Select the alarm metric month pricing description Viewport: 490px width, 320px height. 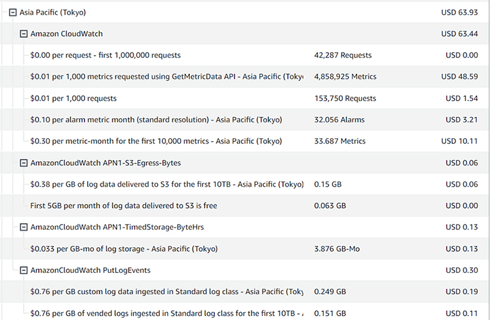tap(156, 120)
